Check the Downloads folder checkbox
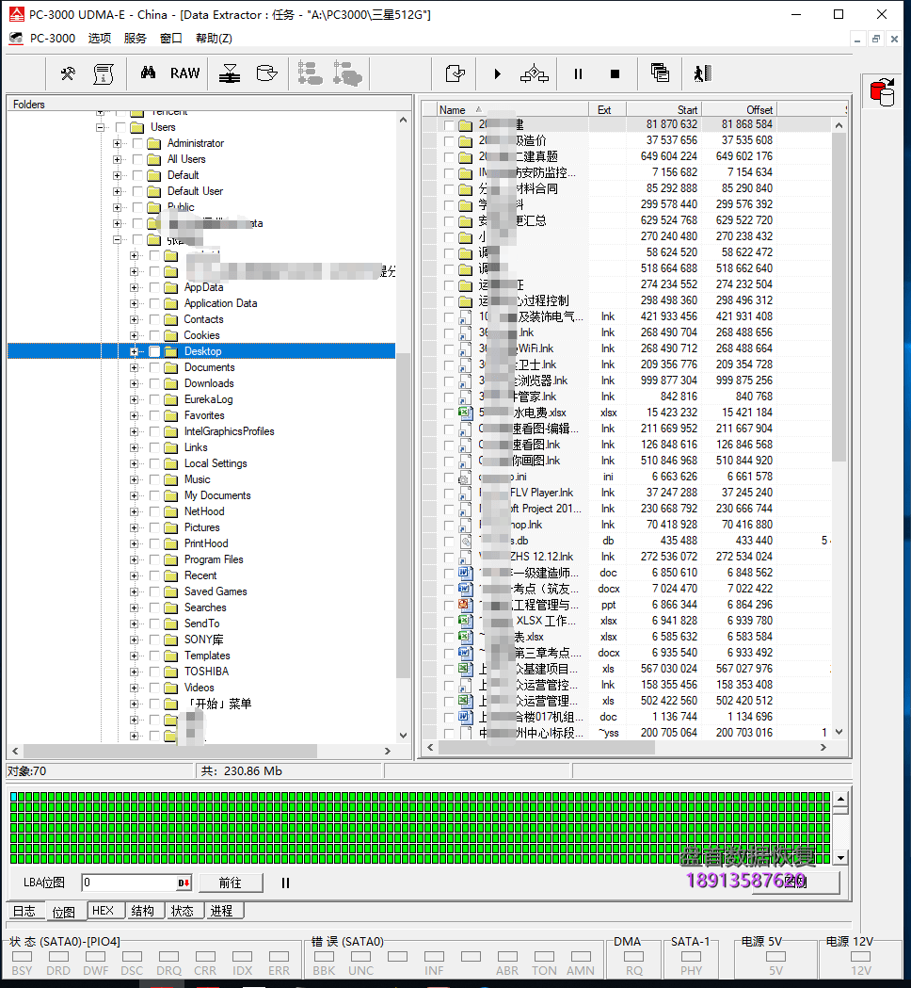Screen dimensions: 911x988 [154, 383]
